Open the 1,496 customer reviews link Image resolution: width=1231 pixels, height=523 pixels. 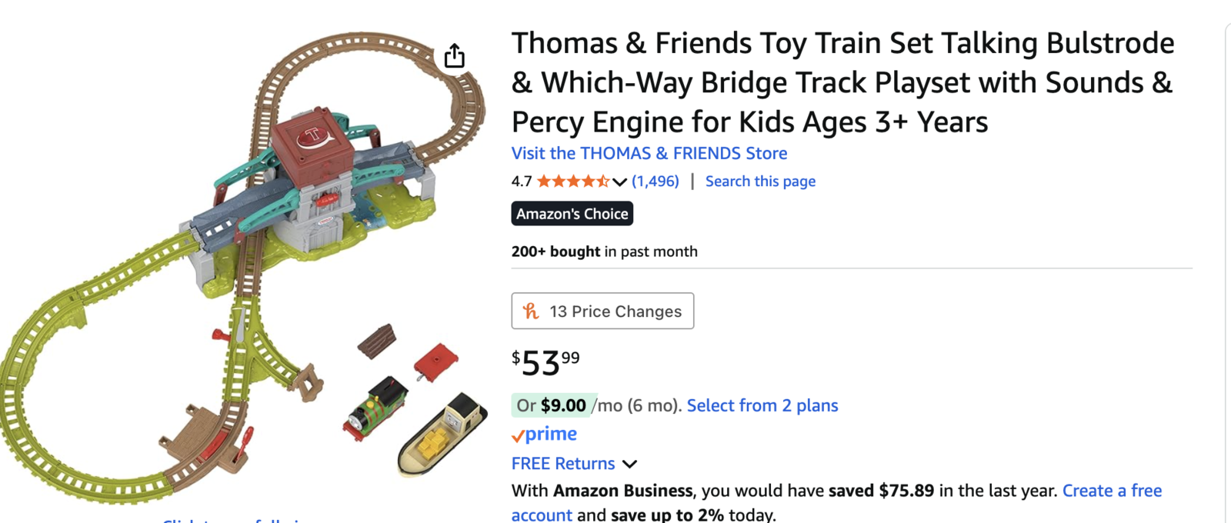coord(655,182)
